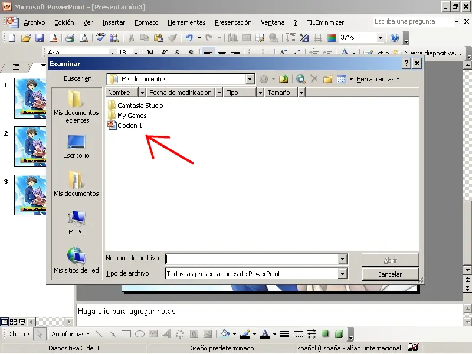The image size is (472, 354).
Task: Click the Fill Color paint bucket
Action: 225,334
